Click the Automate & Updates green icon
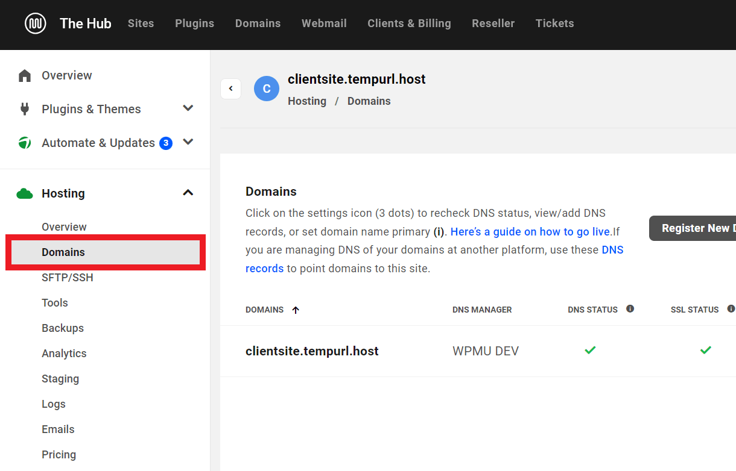 (x=25, y=143)
